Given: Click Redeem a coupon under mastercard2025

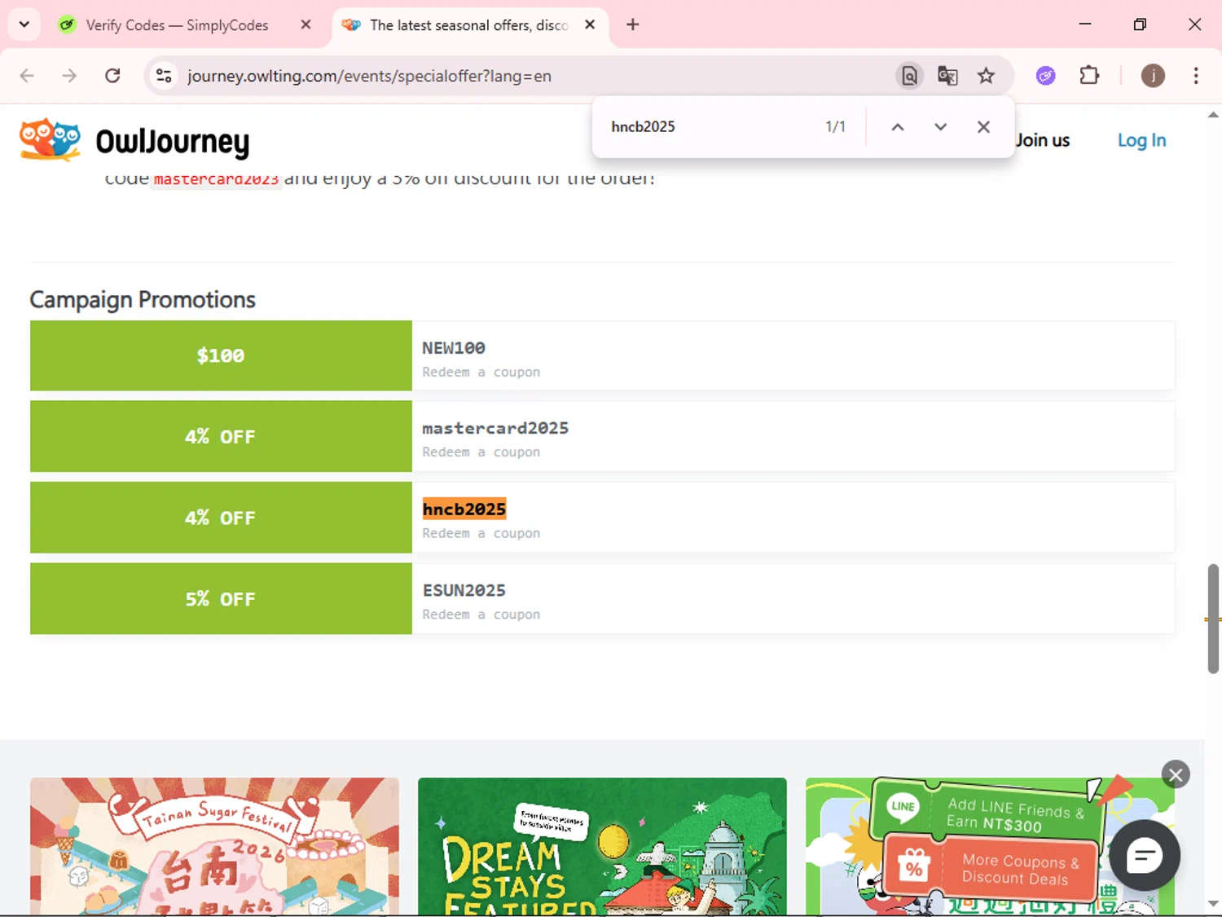Looking at the screenshot, I should [481, 452].
